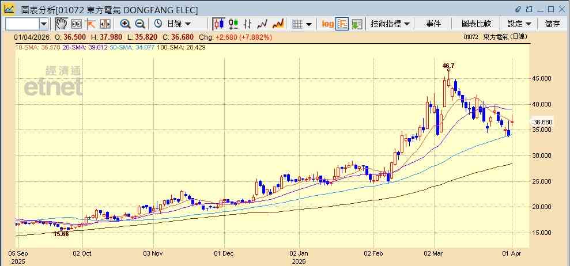Select the orange arrow pointer tool
Viewport: 570px width, 266px height.
[90, 24]
